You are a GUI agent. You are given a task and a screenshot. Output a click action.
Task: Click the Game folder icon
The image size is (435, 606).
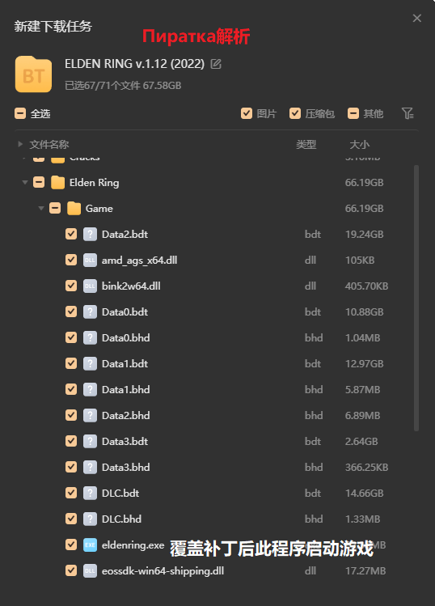74,208
